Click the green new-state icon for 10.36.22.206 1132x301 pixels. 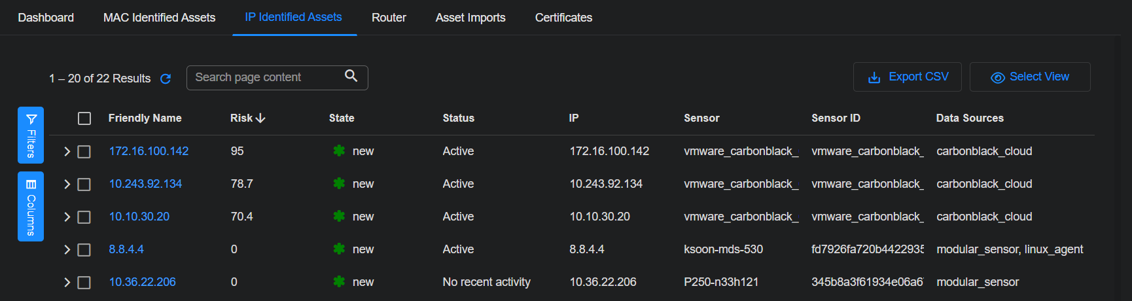coord(339,282)
